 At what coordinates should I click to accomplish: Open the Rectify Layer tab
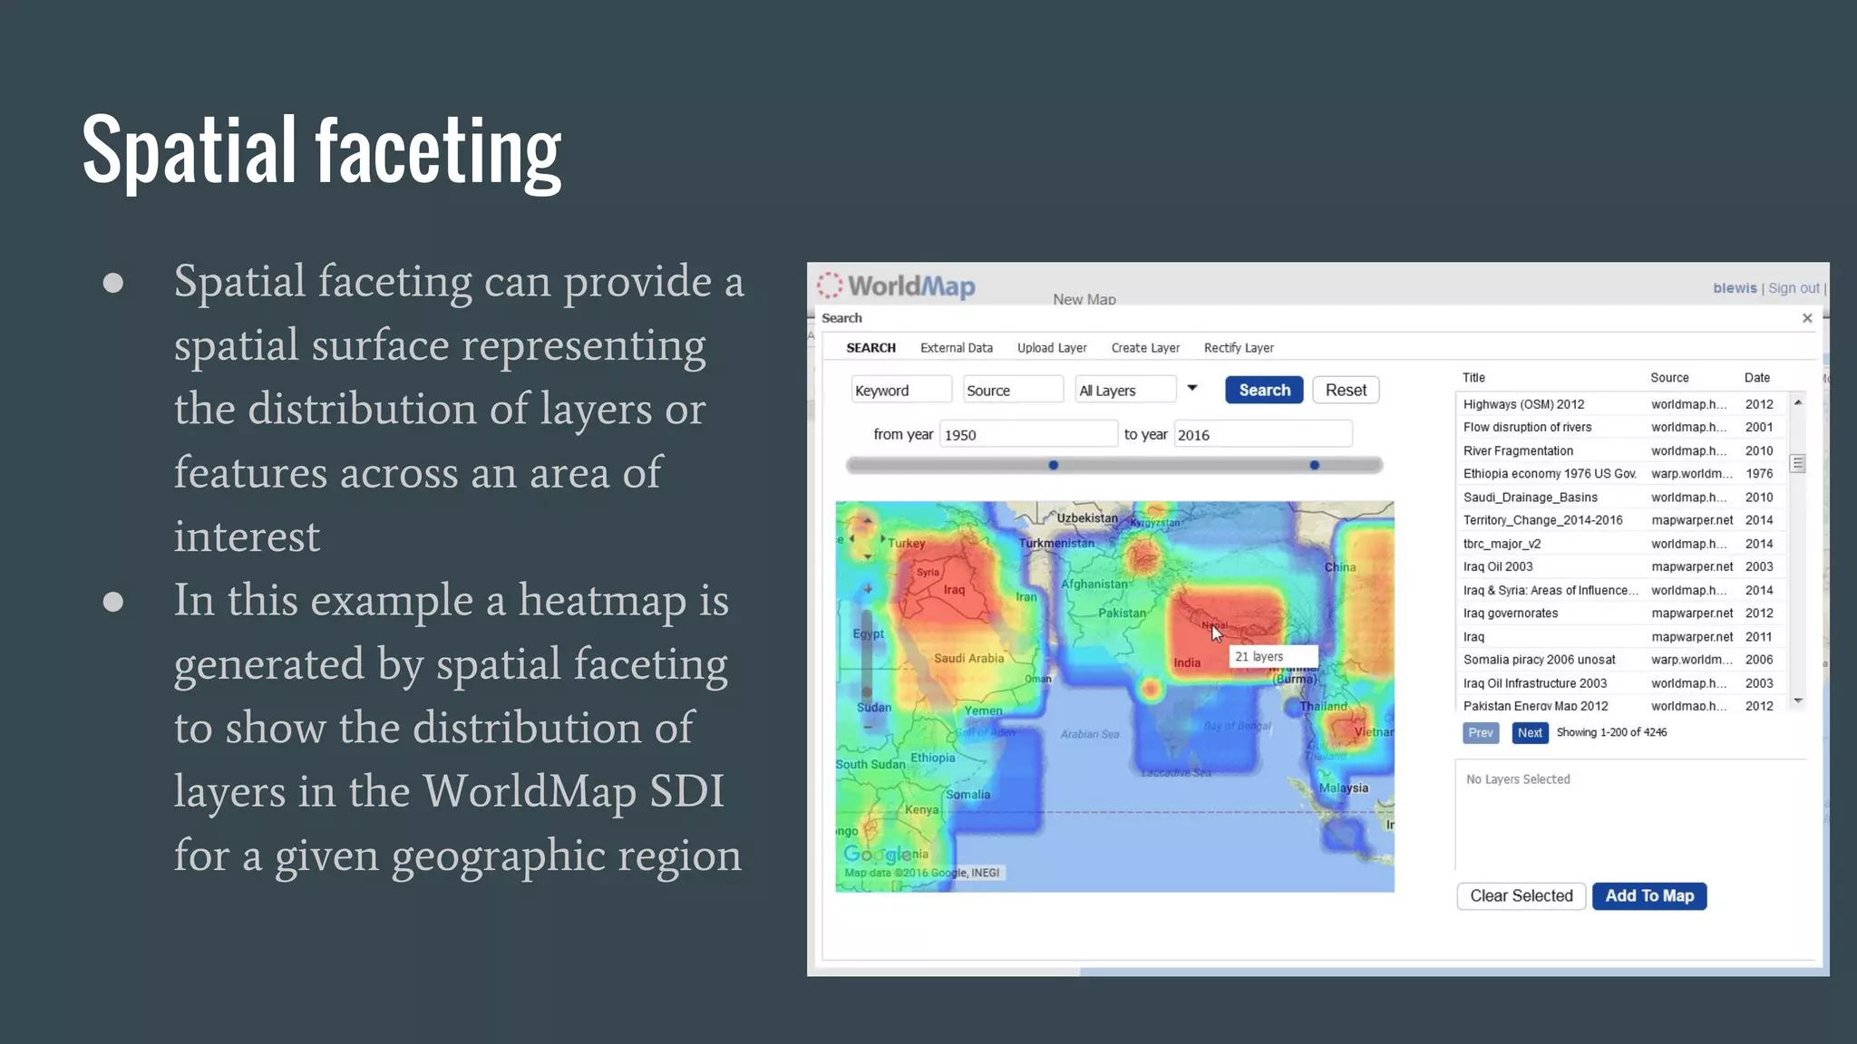click(1239, 348)
